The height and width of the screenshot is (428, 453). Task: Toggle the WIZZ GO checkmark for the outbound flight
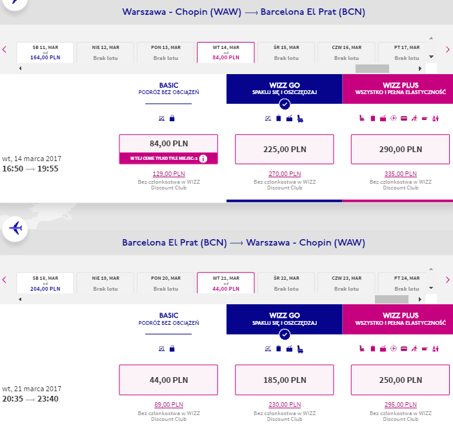tap(285, 104)
